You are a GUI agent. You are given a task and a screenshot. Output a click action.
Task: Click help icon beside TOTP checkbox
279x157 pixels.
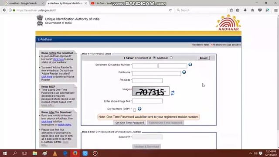(x=139, y=109)
